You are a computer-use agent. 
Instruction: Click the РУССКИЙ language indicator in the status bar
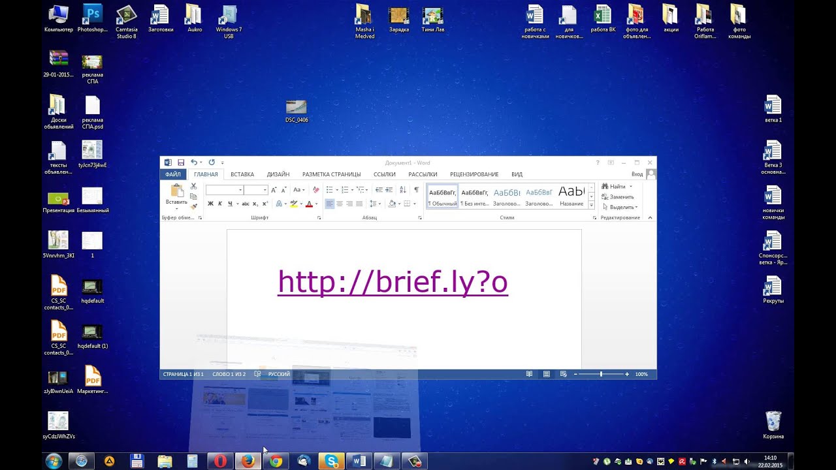pos(279,374)
